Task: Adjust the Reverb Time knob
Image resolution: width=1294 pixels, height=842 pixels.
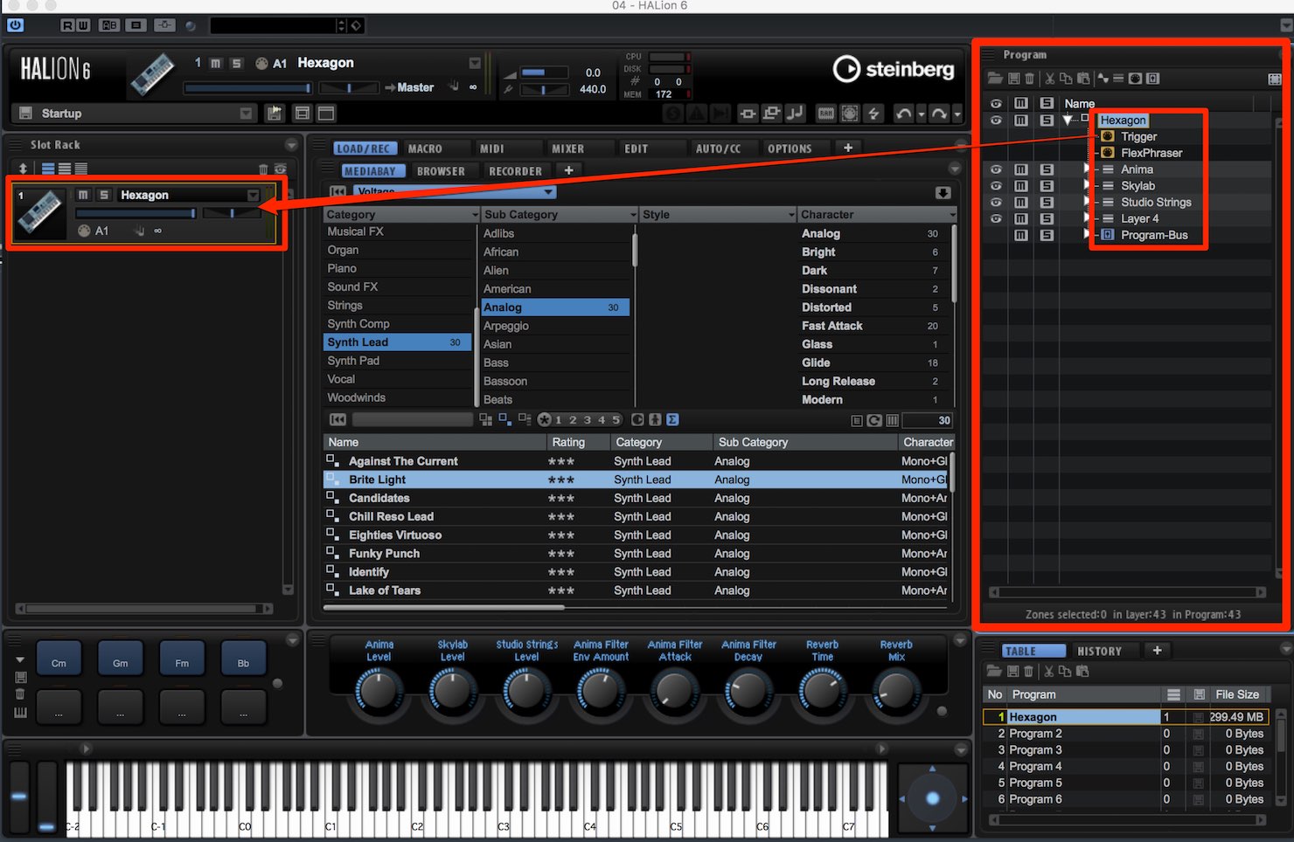Action: point(822,691)
